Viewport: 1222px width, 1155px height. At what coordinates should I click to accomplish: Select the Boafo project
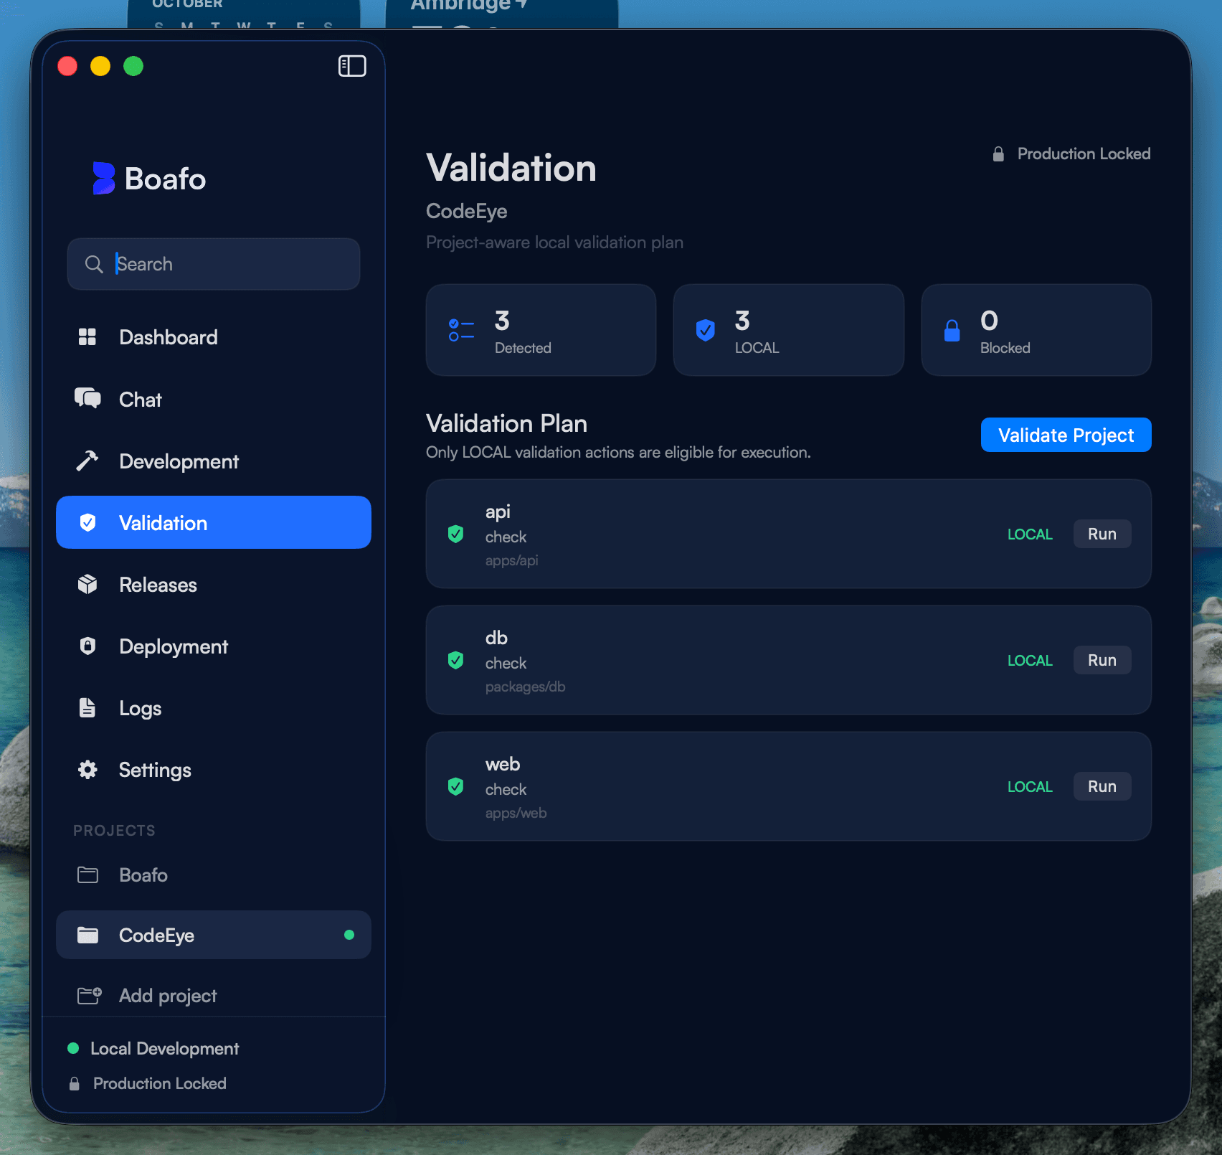214,874
